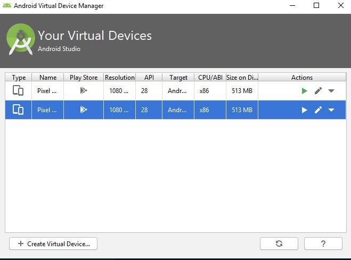Click 'x86' cell in first row
This screenshot has width=351, height=260.
[x=210, y=91]
